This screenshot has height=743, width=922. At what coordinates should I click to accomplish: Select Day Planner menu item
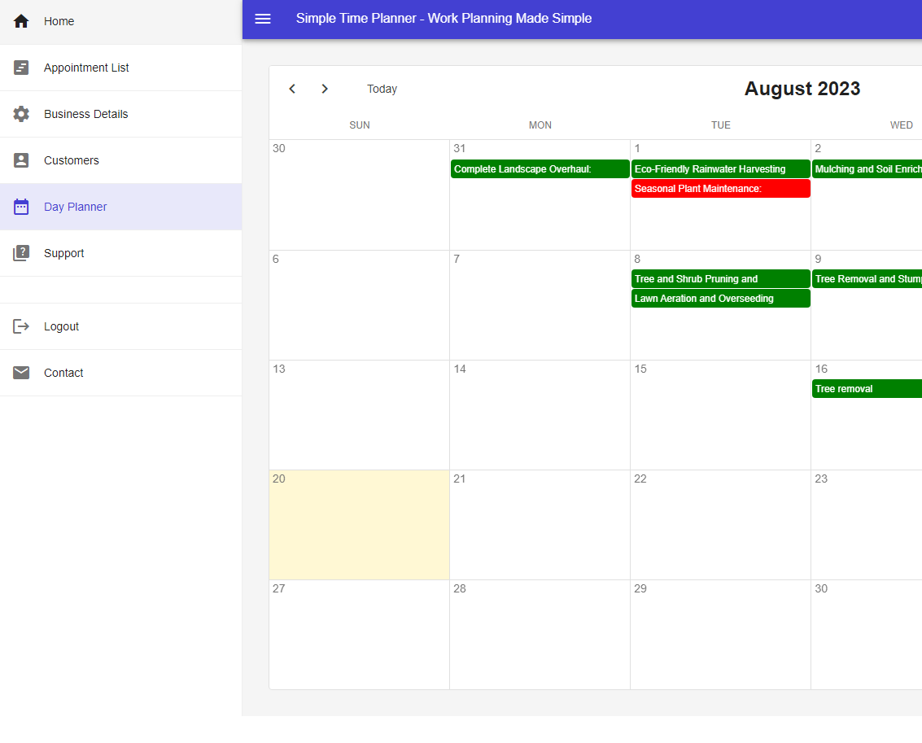[120, 207]
